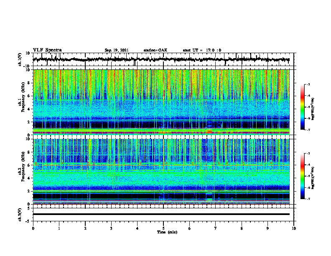This screenshot has height=256, width=331.
Task: Click the time axis tick label "3"
Action: (x=111, y=228)
